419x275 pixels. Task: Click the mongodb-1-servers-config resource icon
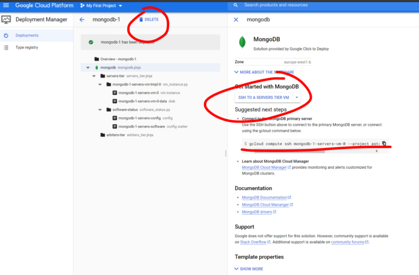(x=115, y=118)
